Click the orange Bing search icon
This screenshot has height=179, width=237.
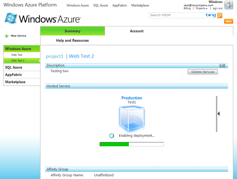[x=220, y=15]
